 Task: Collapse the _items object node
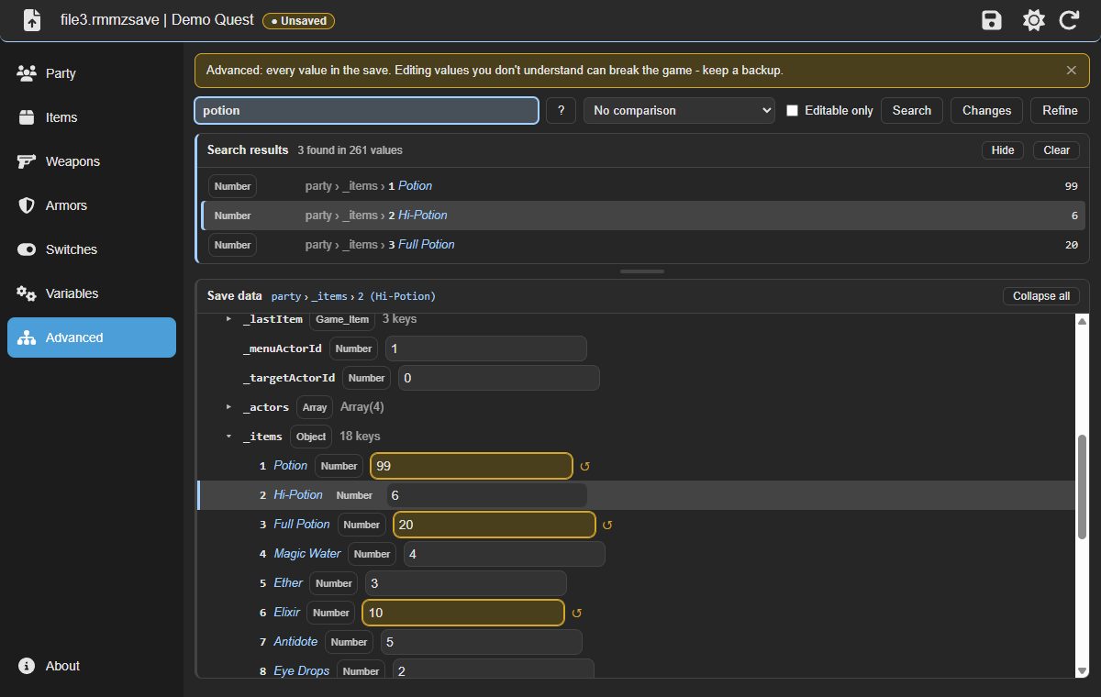[x=229, y=437]
